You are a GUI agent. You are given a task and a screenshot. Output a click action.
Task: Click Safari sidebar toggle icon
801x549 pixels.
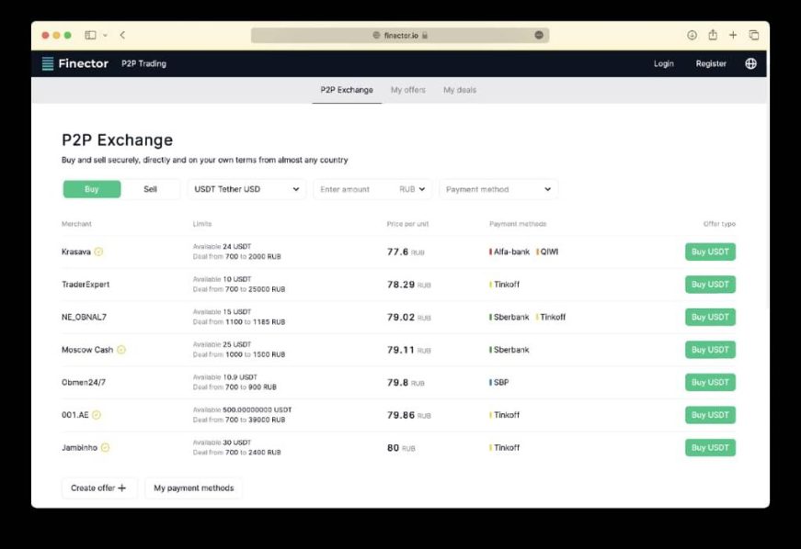click(91, 35)
